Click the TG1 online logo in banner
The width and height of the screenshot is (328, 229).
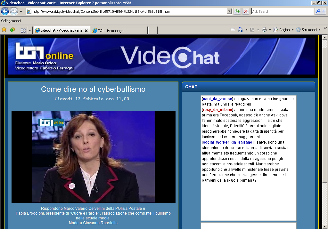(x=44, y=51)
